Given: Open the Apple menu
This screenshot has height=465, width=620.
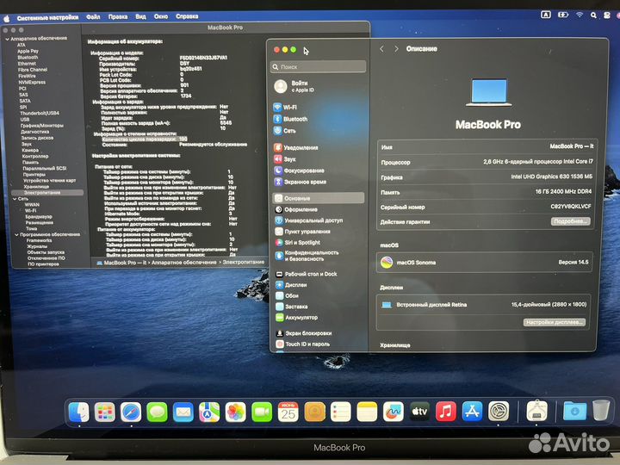Looking at the screenshot, I should click(x=7, y=18).
